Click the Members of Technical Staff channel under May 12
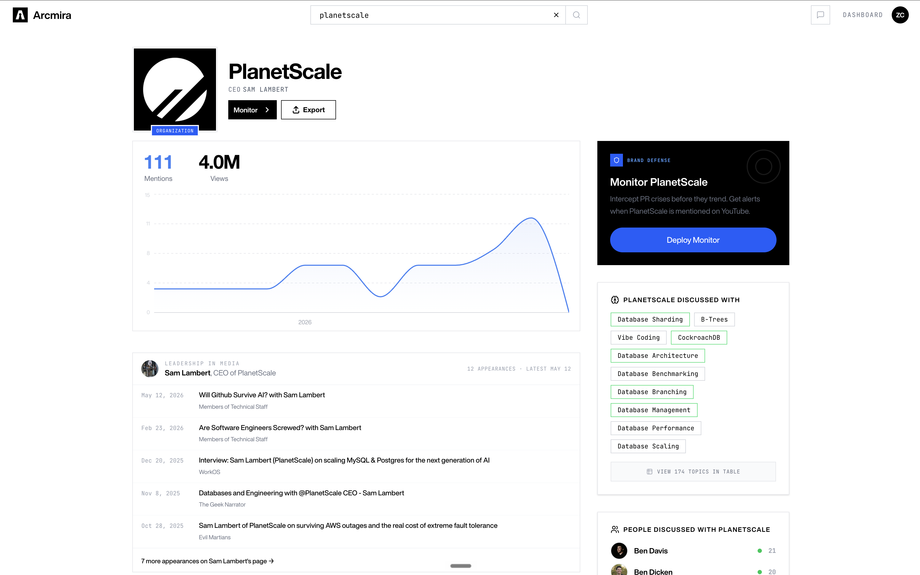Image resolution: width=920 pixels, height=575 pixels. point(233,407)
